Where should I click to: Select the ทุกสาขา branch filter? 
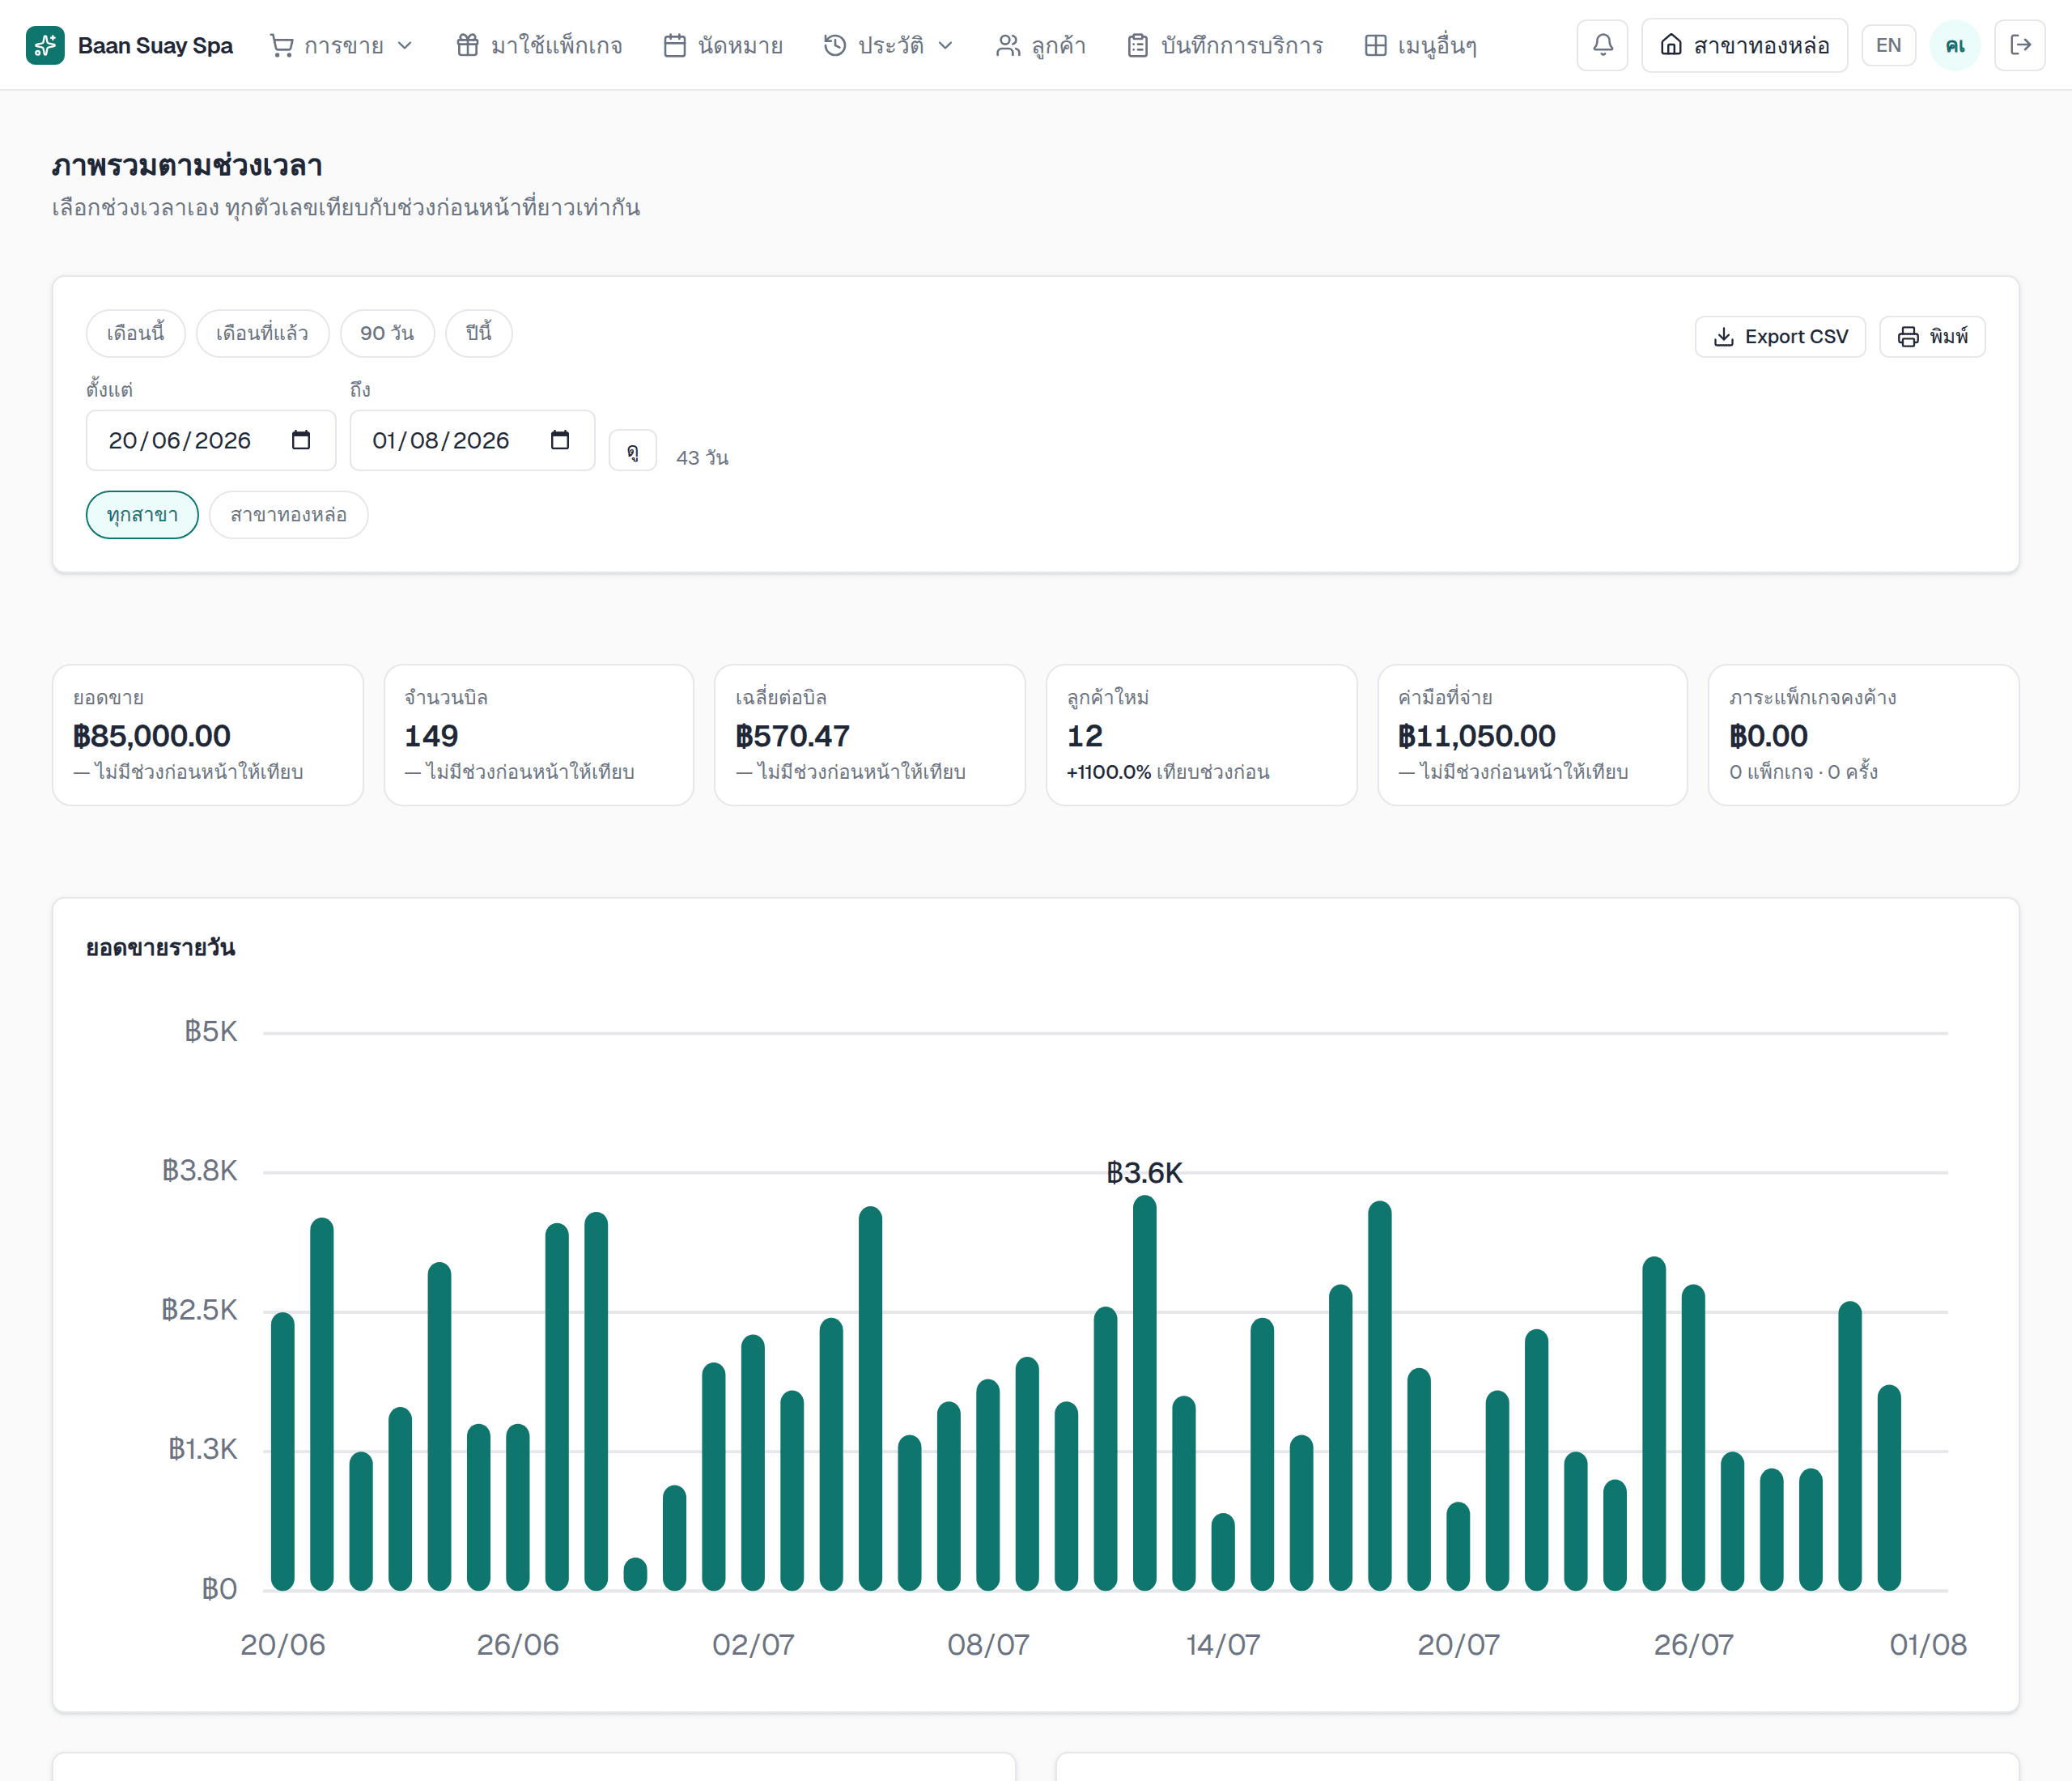coord(142,515)
